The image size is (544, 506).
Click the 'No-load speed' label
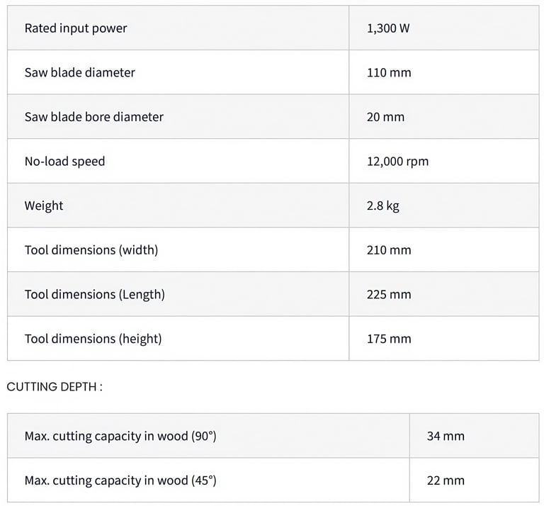pos(64,161)
